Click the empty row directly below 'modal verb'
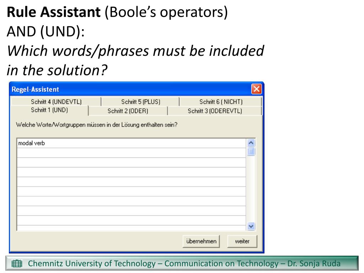 tap(131, 153)
